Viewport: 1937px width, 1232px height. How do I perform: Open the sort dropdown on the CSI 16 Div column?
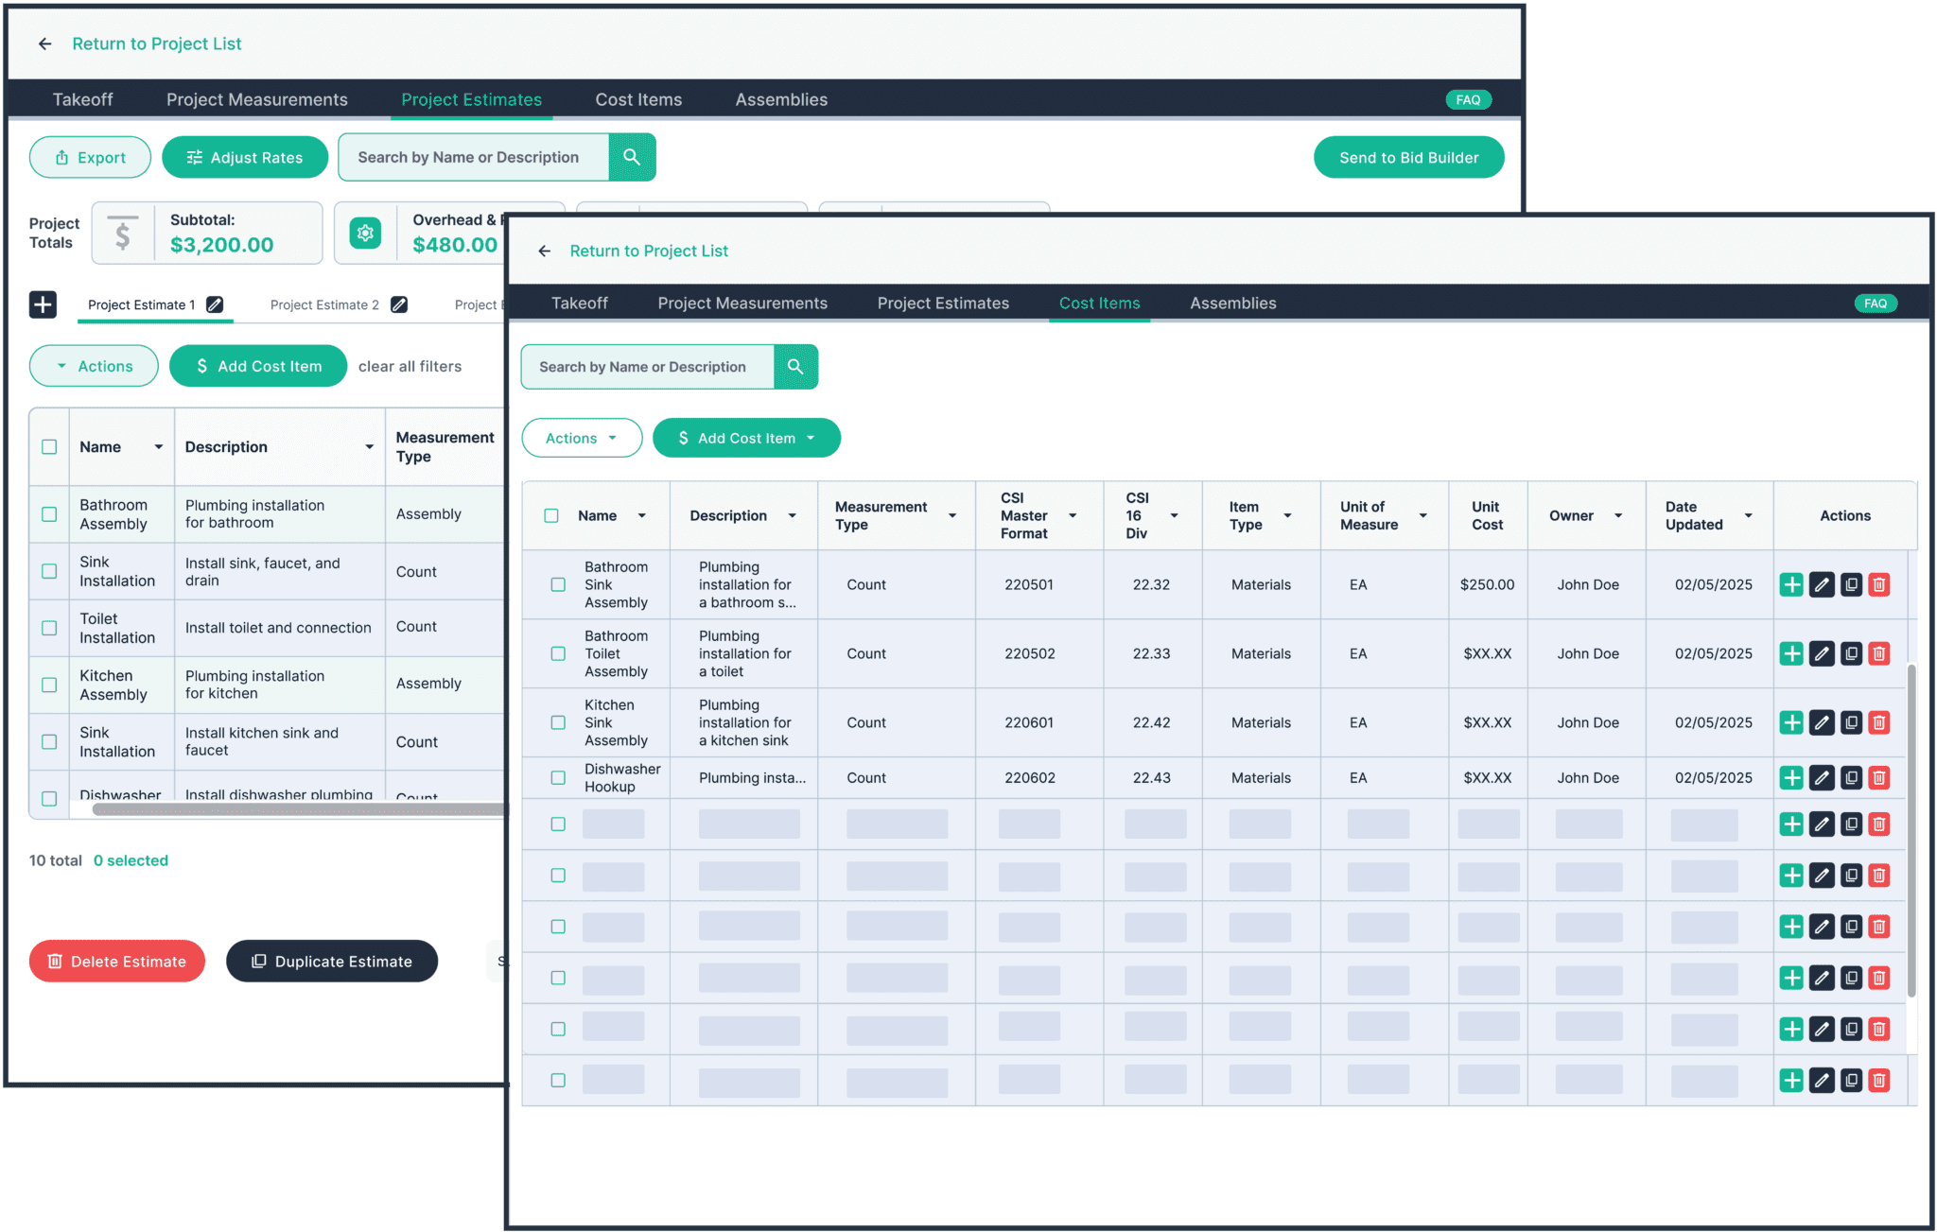pos(1174,516)
